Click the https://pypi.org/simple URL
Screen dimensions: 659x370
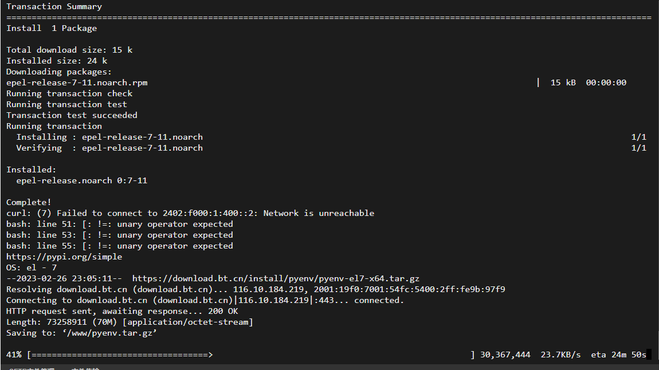[x=64, y=257]
